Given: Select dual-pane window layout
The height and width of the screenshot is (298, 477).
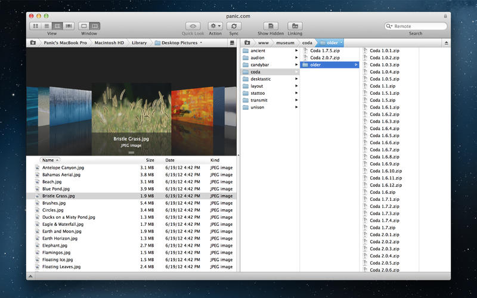Looking at the screenshot, I should click(95, 26).
